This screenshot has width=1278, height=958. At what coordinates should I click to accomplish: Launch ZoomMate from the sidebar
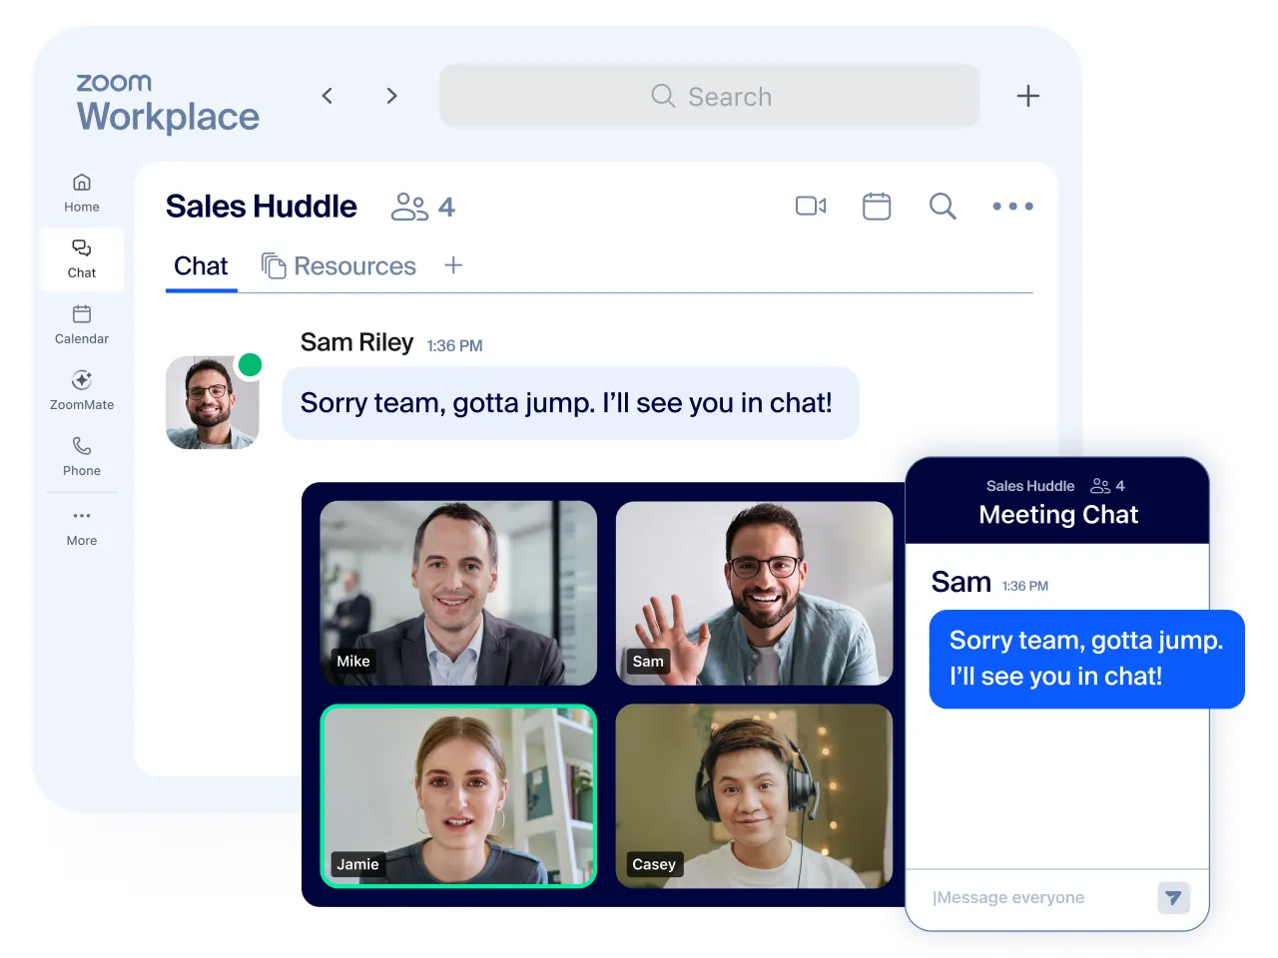pos(82,390)
